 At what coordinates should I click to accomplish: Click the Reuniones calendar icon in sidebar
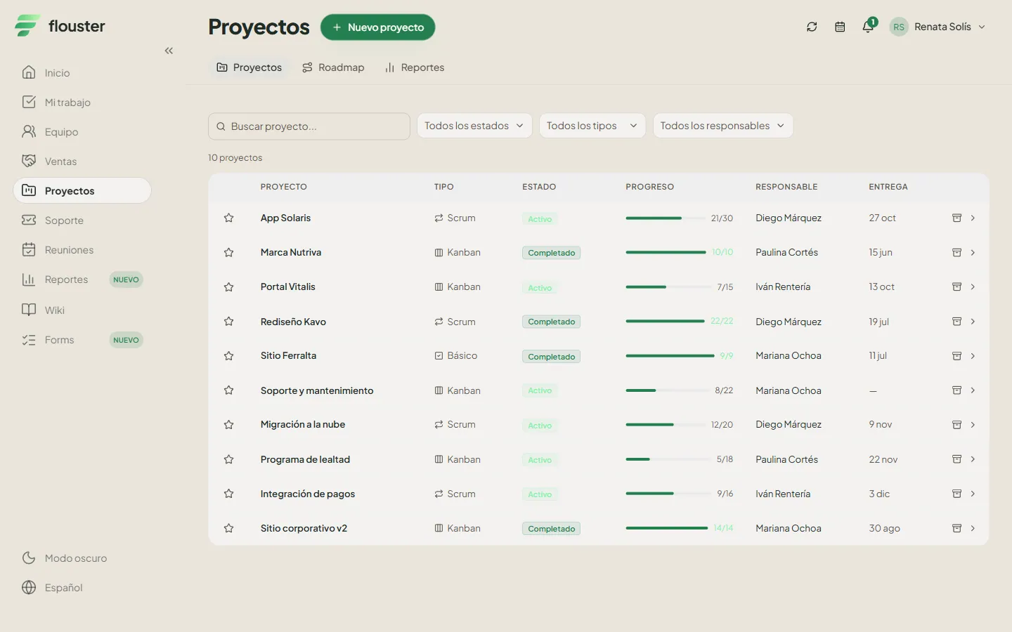pos(29,249)
